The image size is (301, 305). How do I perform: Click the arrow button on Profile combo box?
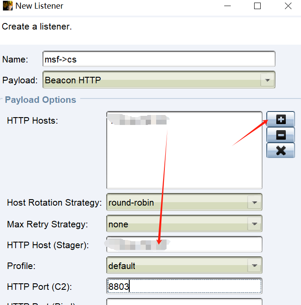(x=255, y=266)
